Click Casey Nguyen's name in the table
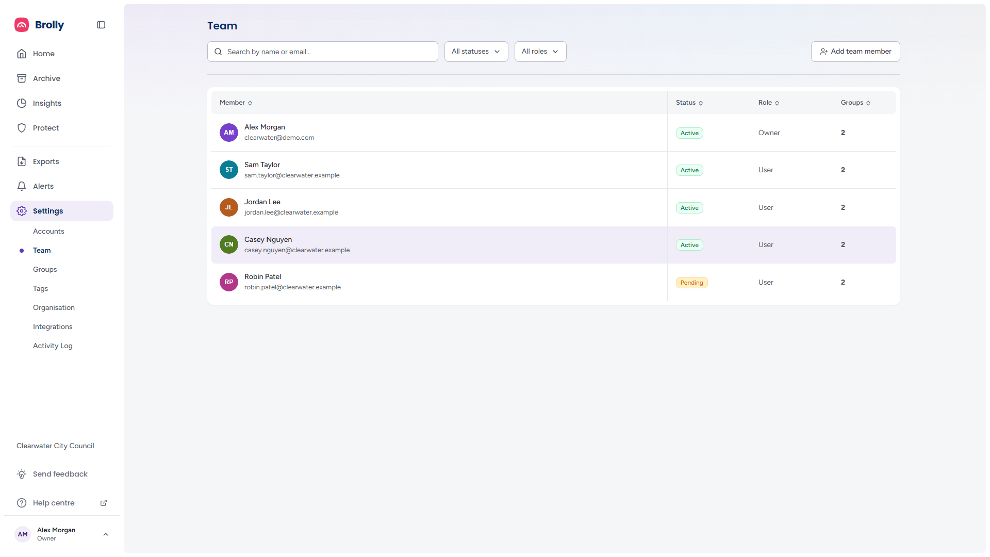This screenshot has width=990, height=557. pyautogui.click(x=268, y=239)
